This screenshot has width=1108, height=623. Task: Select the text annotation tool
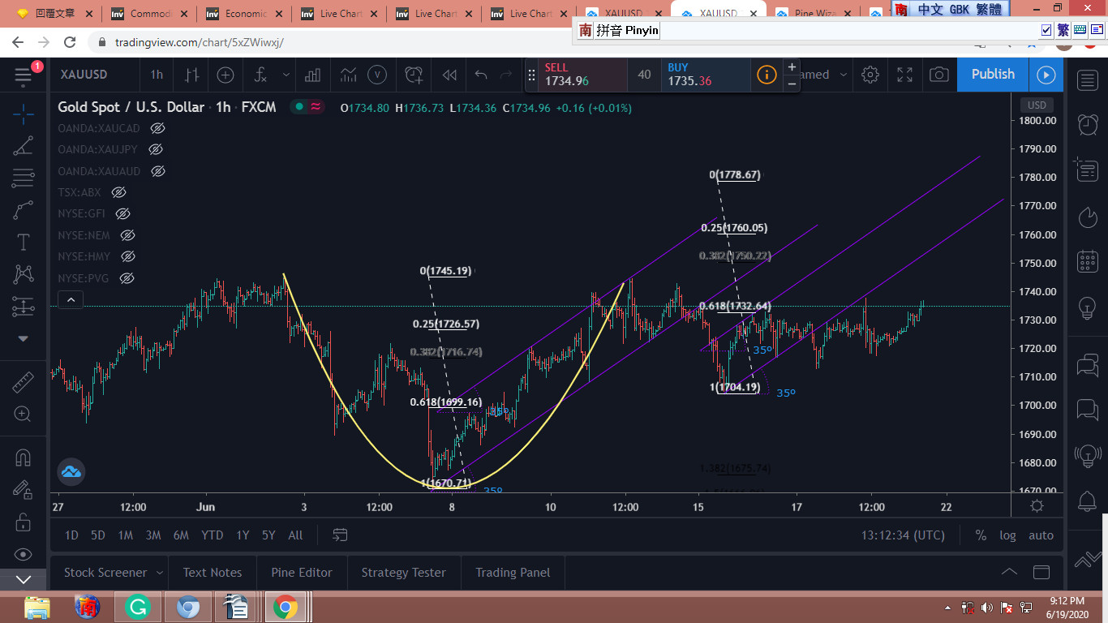pos(23,242)
